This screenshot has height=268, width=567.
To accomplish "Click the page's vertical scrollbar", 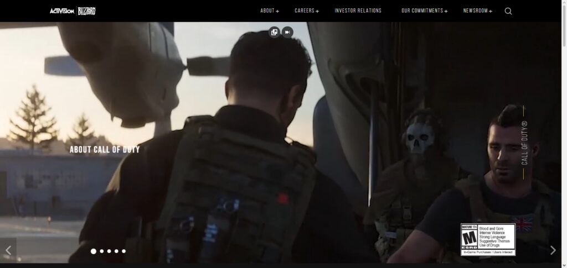I will click(x=564, y=134).
